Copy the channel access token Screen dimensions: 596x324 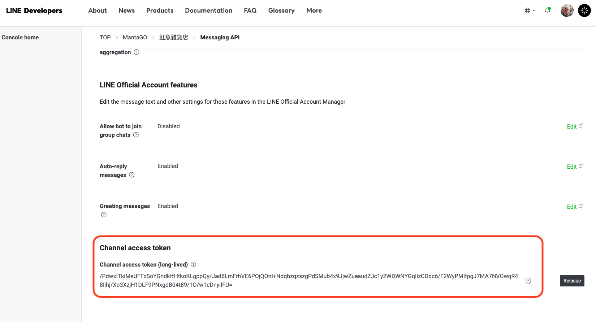528,281
